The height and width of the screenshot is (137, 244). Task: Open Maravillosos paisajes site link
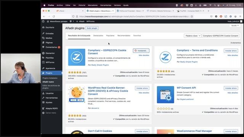[57, 21]
